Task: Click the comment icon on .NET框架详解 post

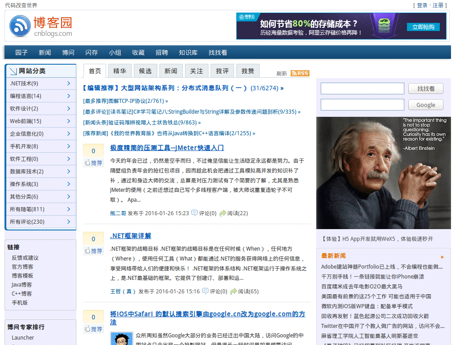Action: click(x=205, y=291)
